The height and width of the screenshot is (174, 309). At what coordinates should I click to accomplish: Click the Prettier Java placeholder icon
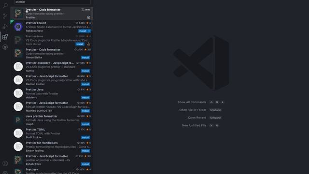tap(18, 93)
